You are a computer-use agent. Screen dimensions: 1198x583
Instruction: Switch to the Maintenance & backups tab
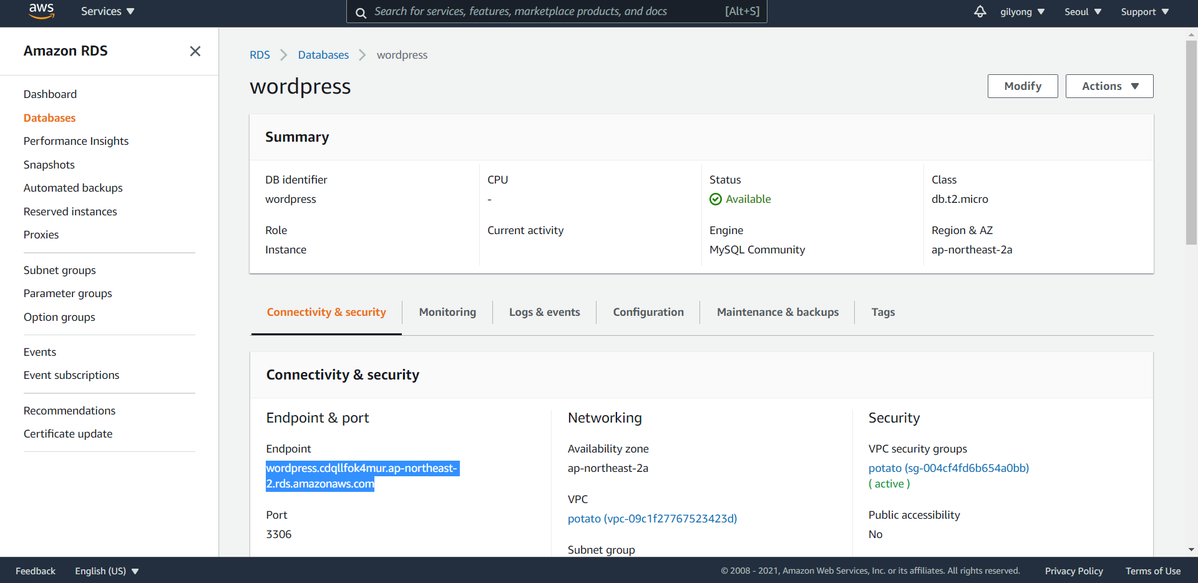[777, 312]
